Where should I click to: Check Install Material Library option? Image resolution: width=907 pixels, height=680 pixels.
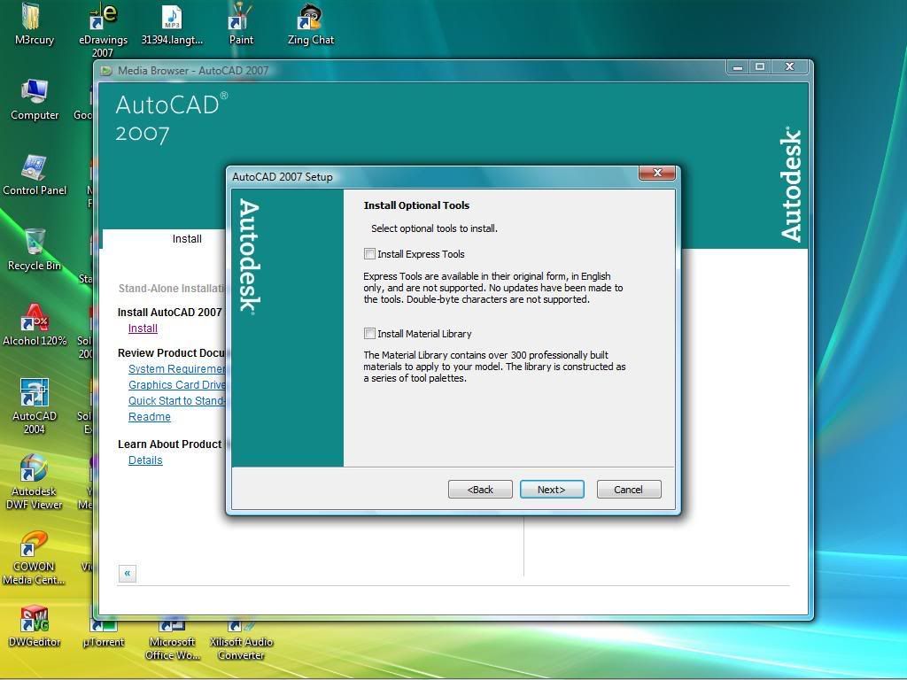coord(369,334)
